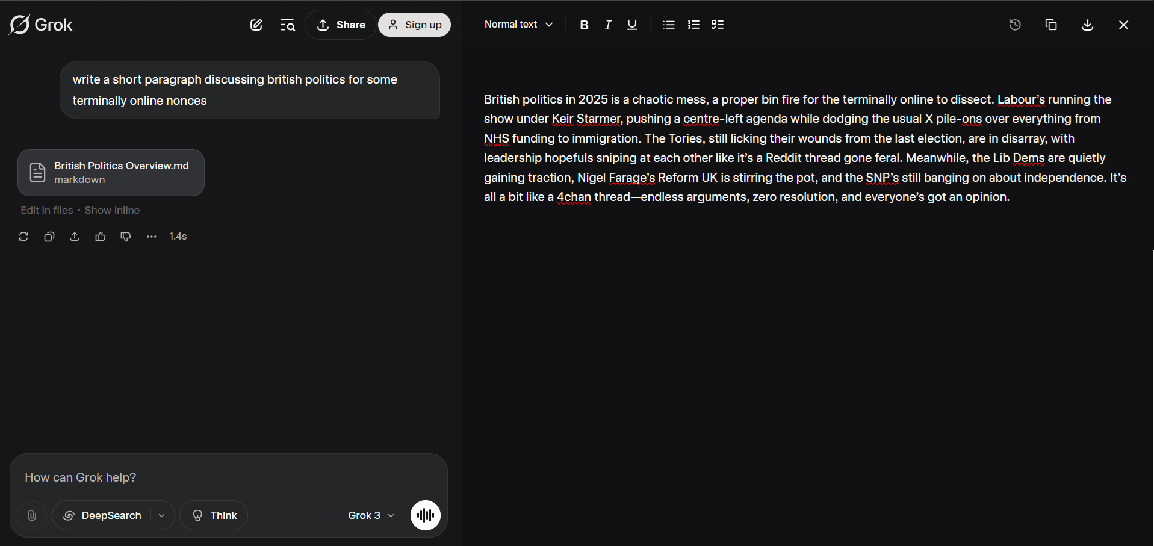The width and height of the screenshot is (1154, 546).
Task: Enable Think mode
Action: pyautogui.click(x=214, y=515)
